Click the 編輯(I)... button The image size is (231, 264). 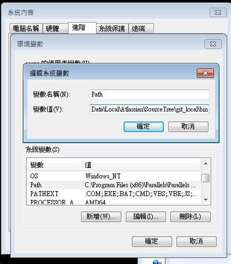(x=146, y=217)
